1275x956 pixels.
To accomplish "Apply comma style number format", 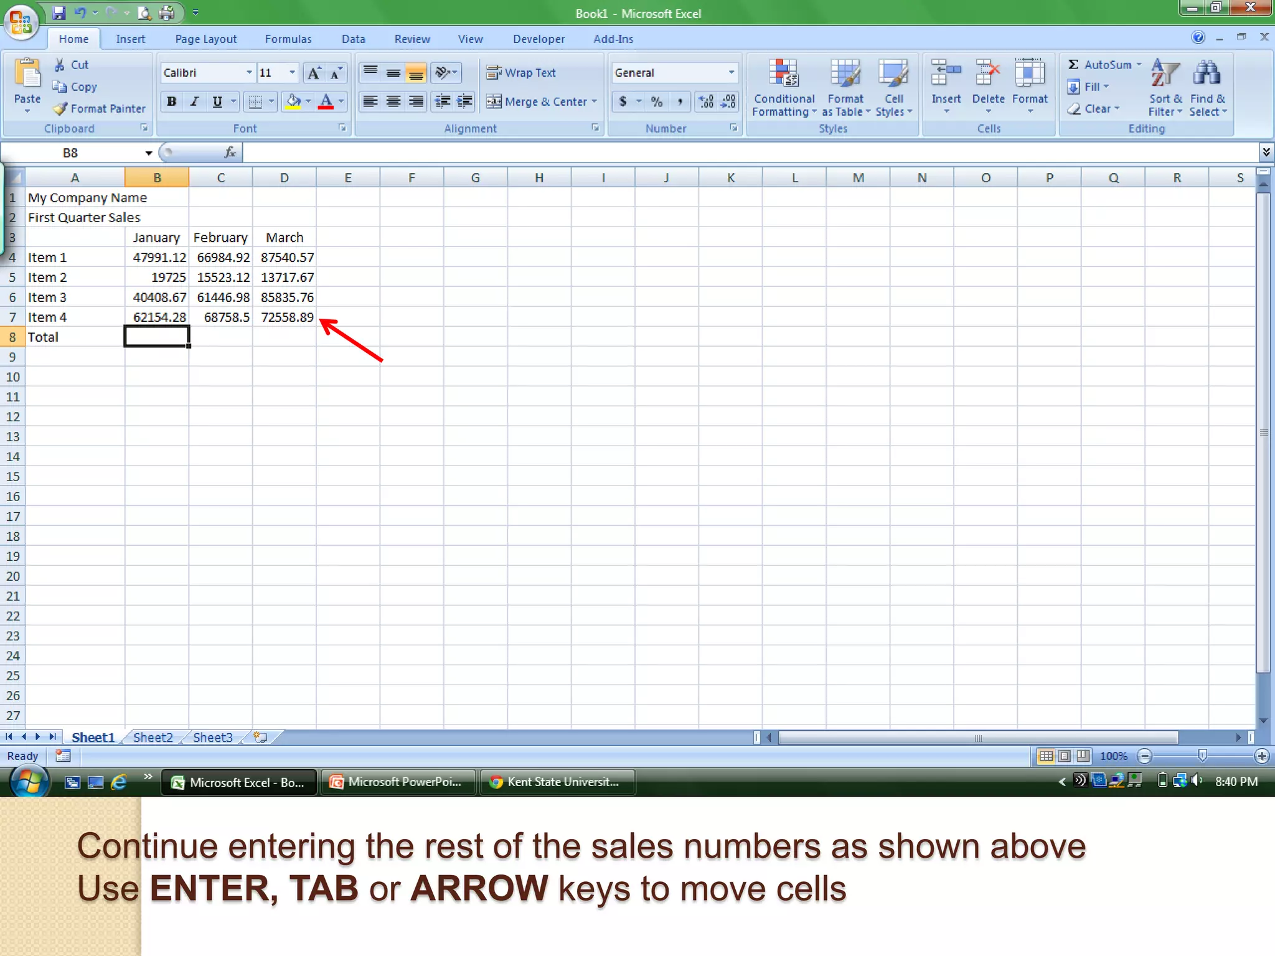I will point(680,101).
